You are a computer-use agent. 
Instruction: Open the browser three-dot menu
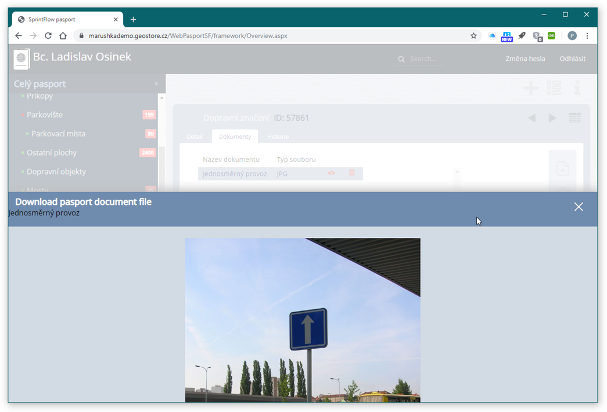(587, 35)
